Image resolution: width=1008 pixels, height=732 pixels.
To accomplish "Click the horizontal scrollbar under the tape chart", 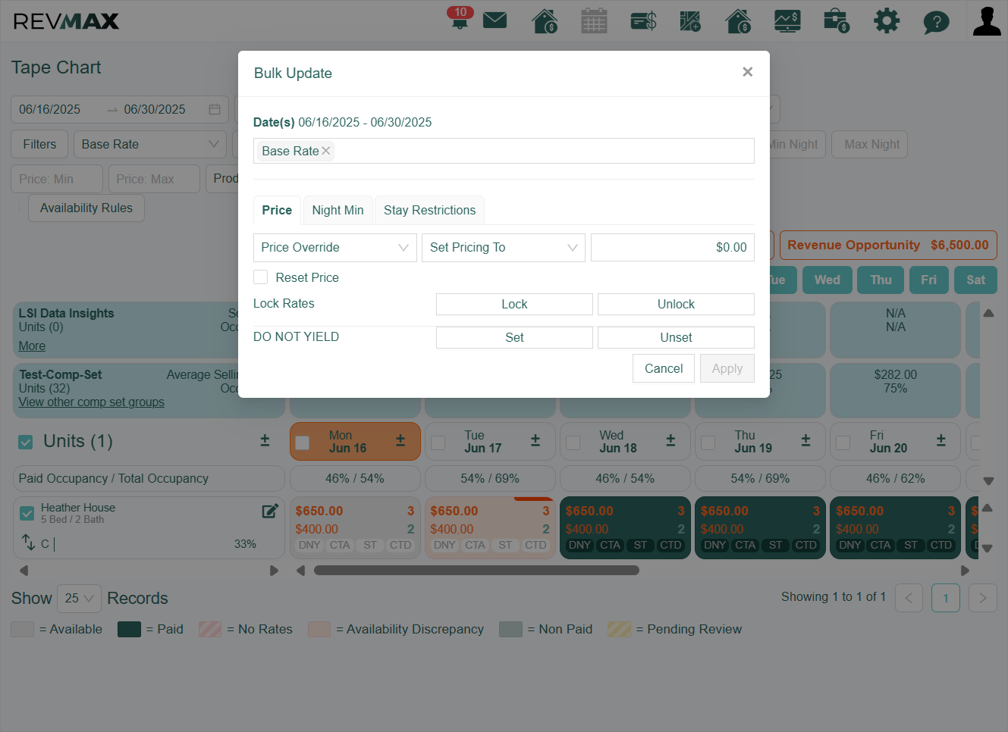I will click(x=476, y=571).
